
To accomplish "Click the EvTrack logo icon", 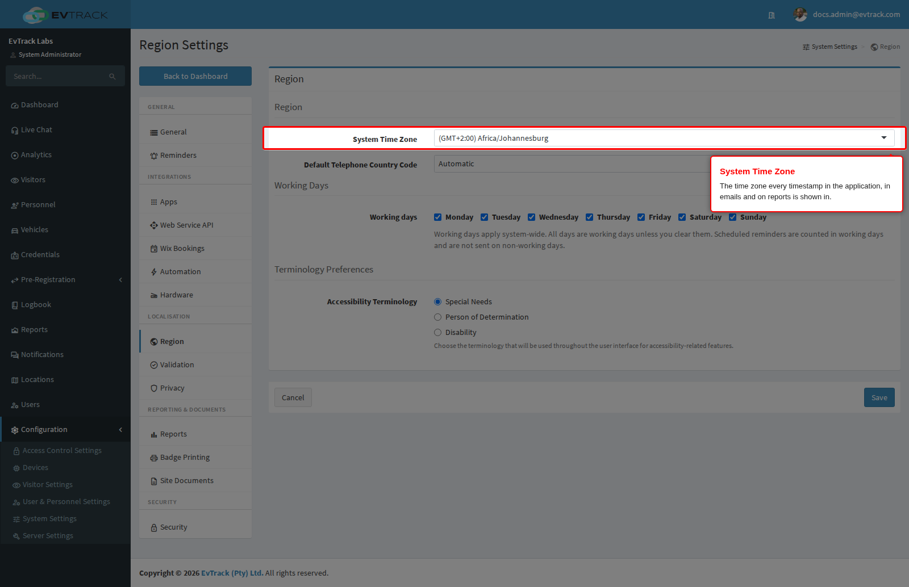I will click(x=35, y=15).
